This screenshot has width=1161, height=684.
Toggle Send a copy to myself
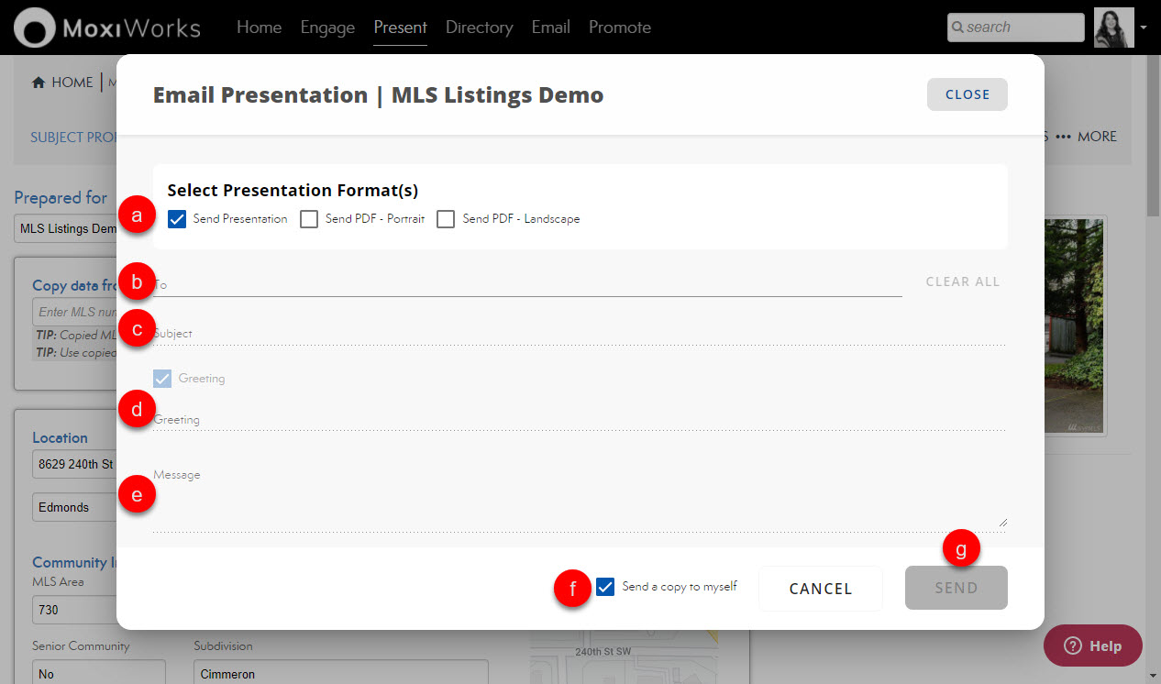[x=605, y=587]
